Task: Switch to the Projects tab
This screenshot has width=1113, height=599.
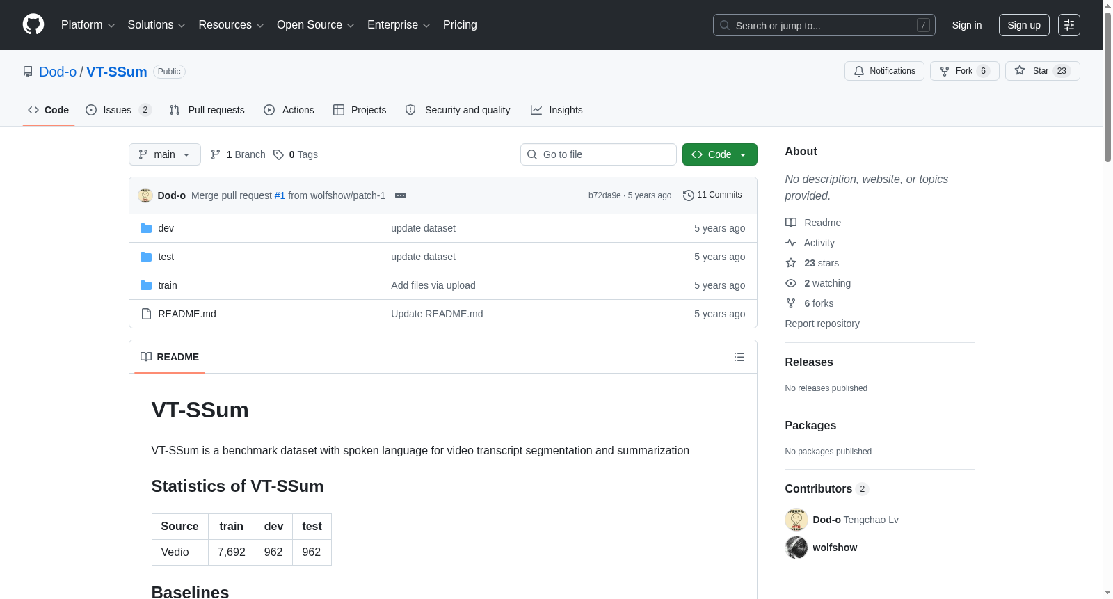Action: tap(360, 110)
